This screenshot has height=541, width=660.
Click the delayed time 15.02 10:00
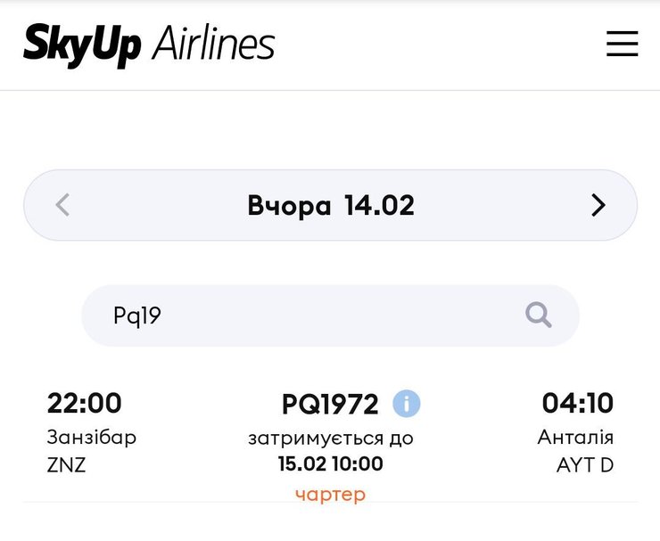[330, 464]
